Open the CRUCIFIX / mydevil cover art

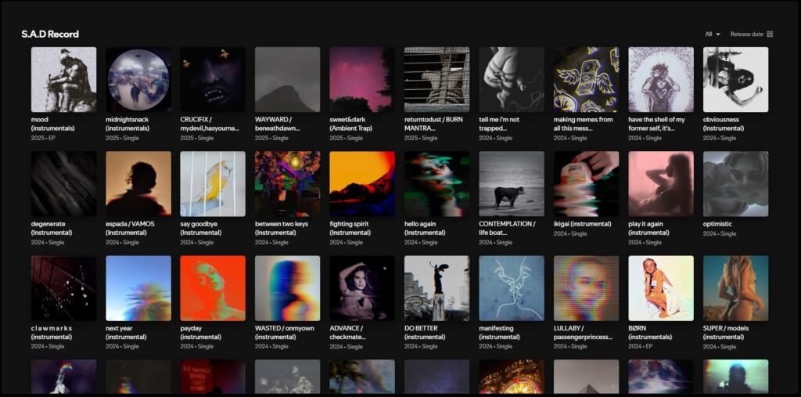(213, 79)
